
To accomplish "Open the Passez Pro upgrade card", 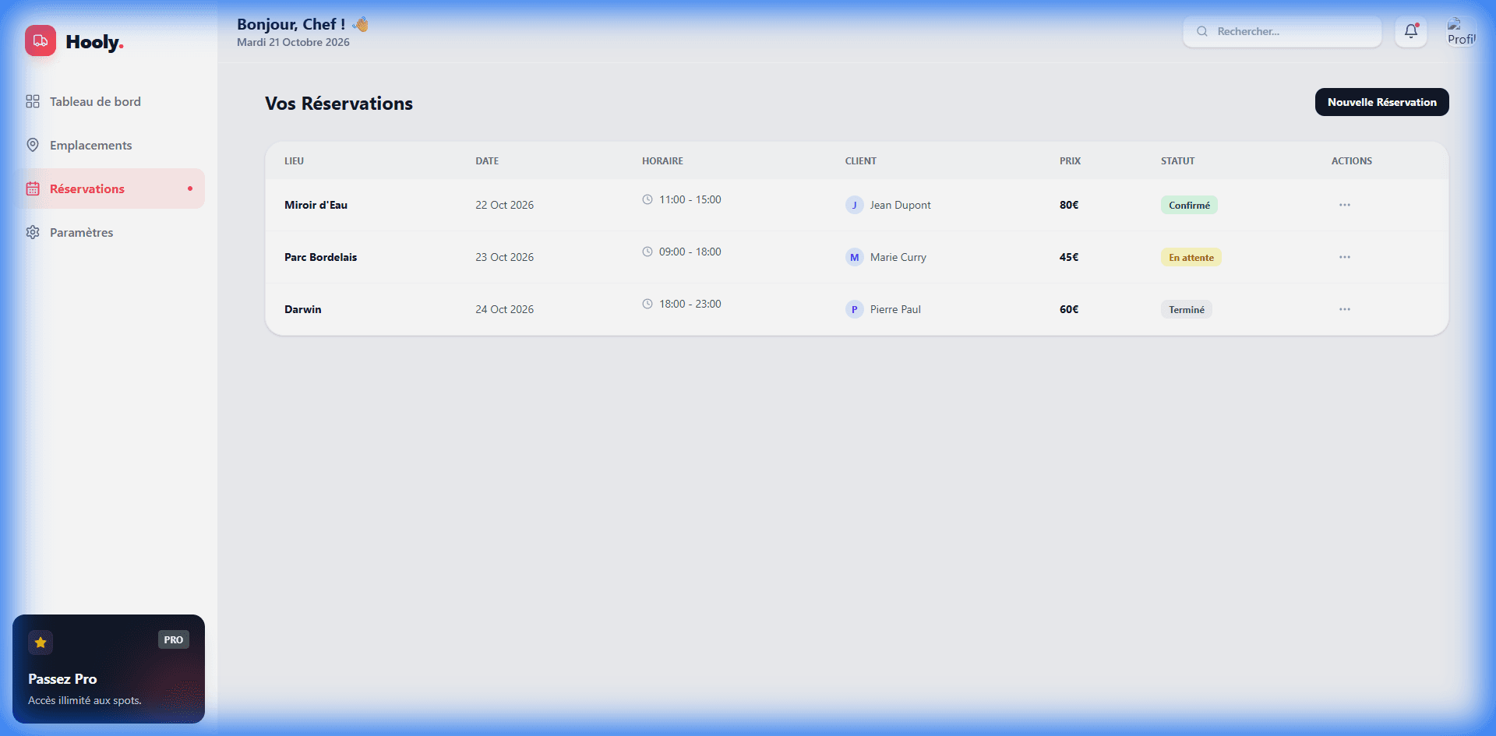I will [108, 668].
